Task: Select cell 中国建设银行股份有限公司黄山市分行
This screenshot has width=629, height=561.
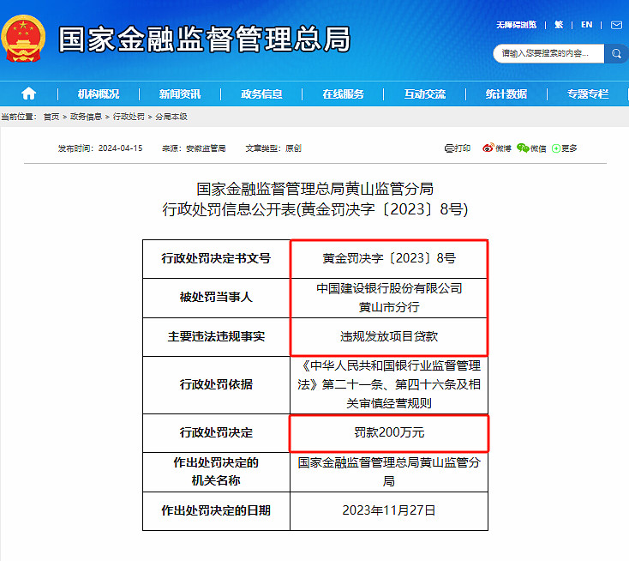Action: pos(389,298)
